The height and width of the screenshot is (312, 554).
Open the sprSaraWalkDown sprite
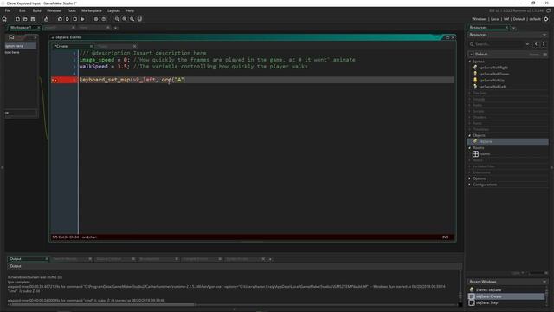pos(494,74)
